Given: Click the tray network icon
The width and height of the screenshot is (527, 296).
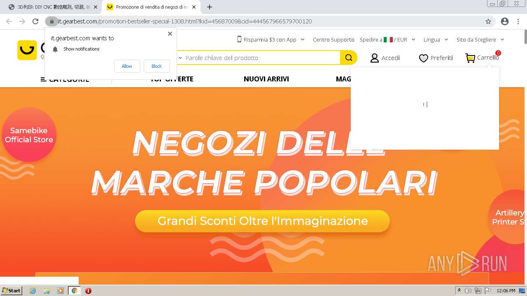Looking at the screenshot, I should coord(478,291).
